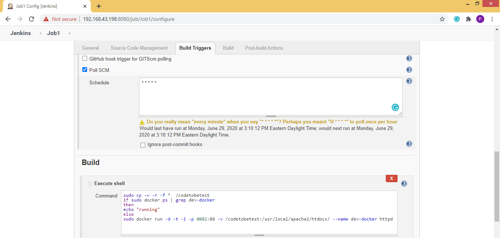Screen dimensions: 500x238
Task: Click inside the Schedule cron input field
Action: pyautogui.click(x=256, y=95)
